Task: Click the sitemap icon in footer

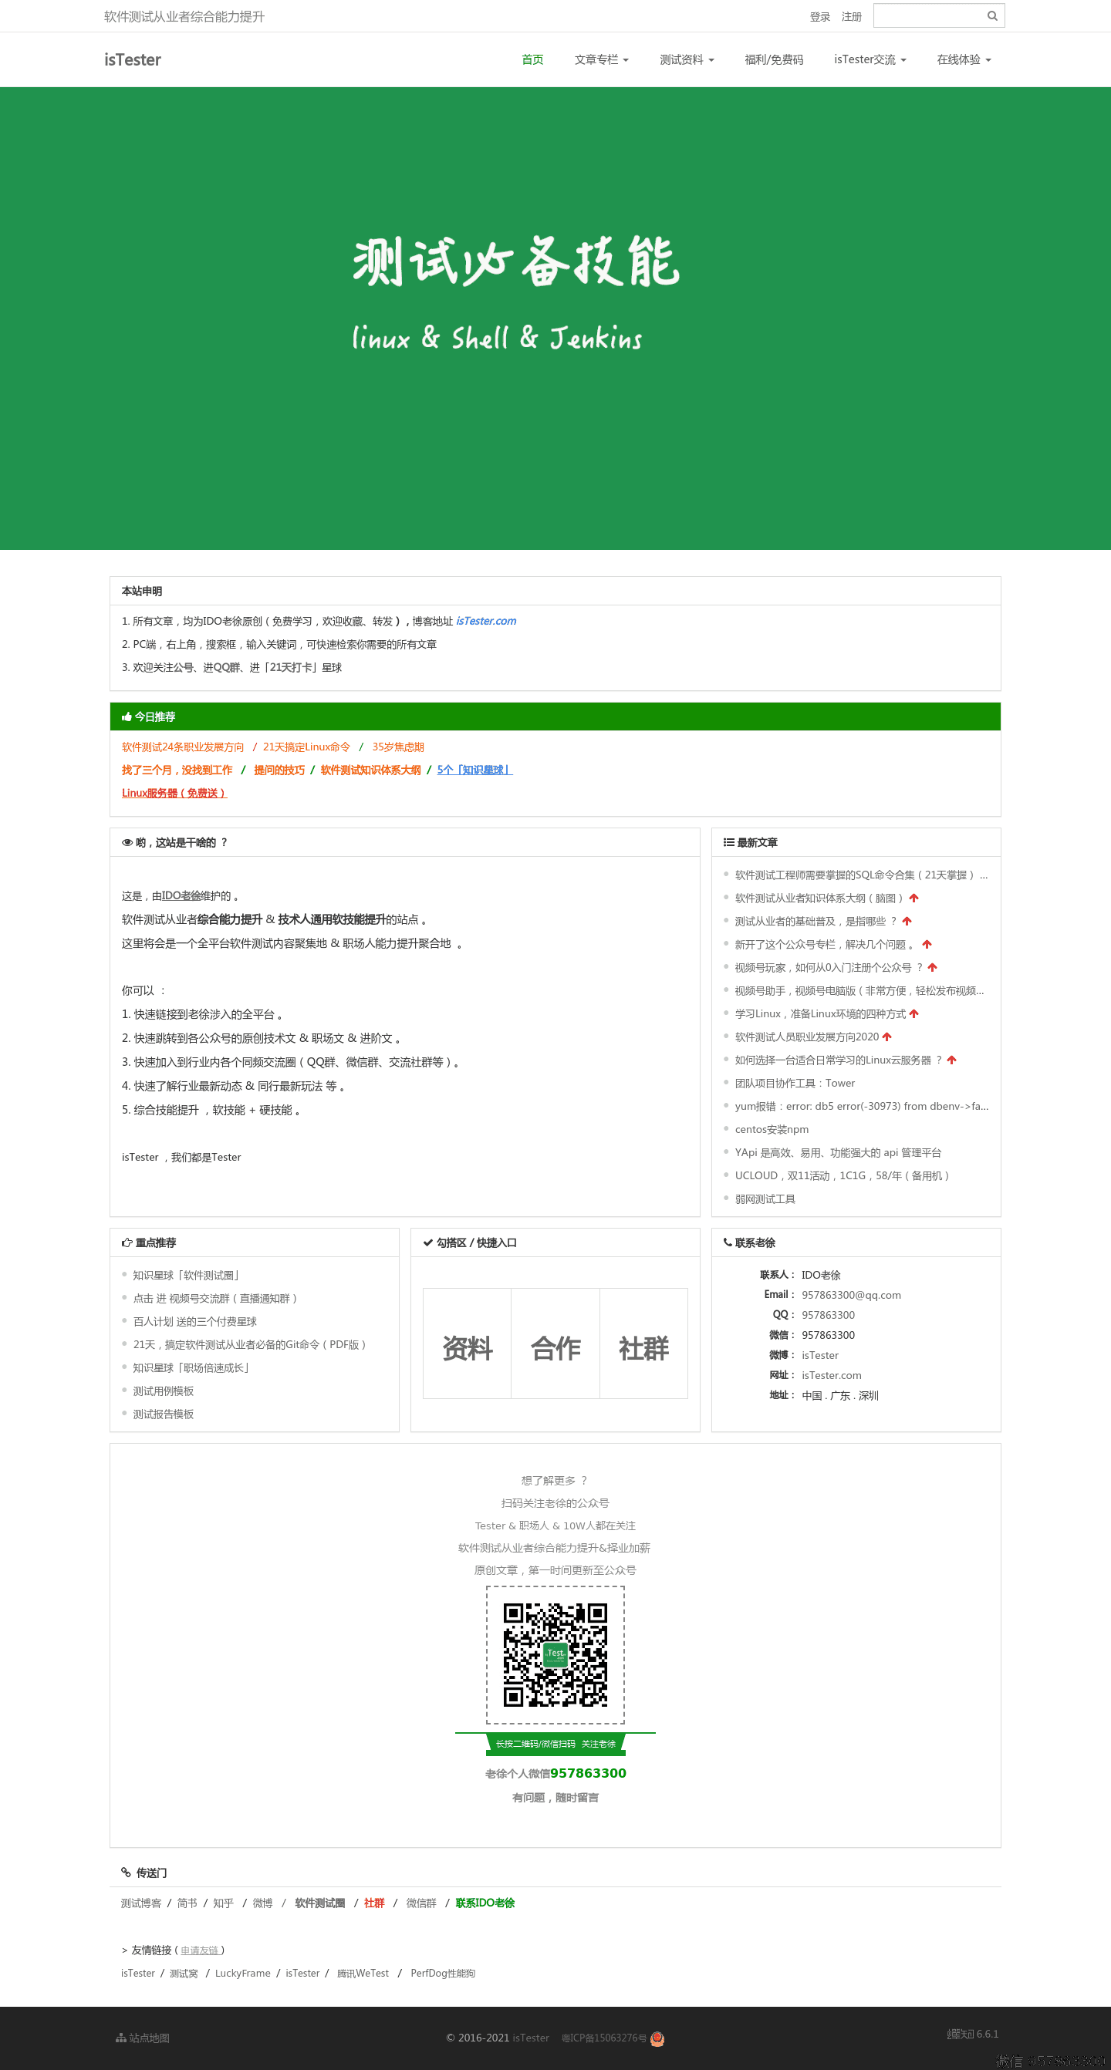Action: coord(120,2038)
